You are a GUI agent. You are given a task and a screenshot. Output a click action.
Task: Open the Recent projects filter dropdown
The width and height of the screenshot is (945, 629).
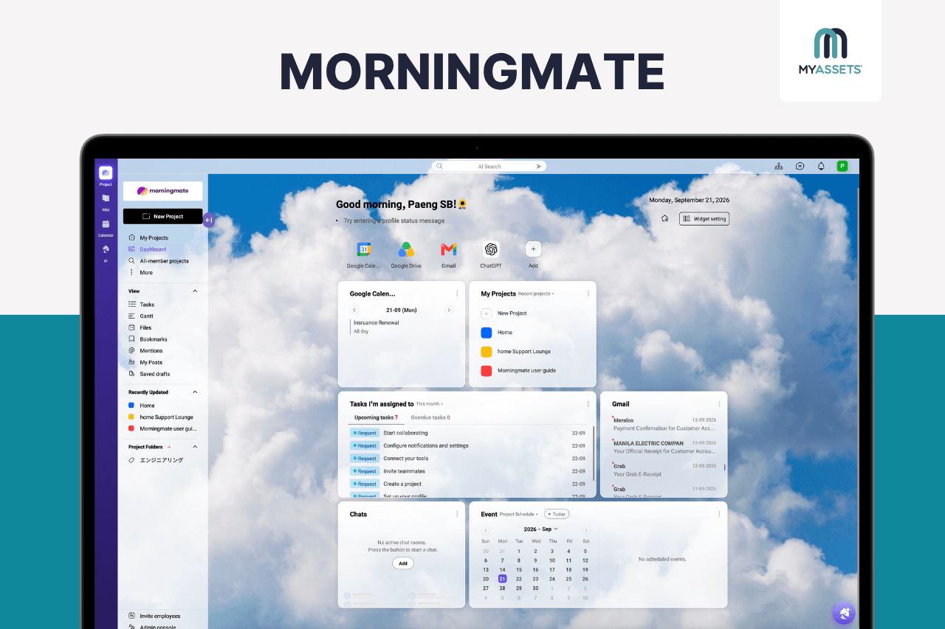(x=536, y=293)
